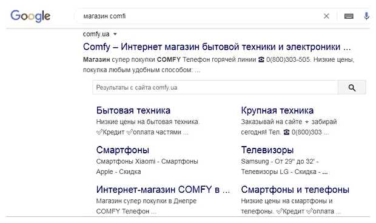Open the on-screen keyboard icon
376x223 pixels.
(349, 16)
